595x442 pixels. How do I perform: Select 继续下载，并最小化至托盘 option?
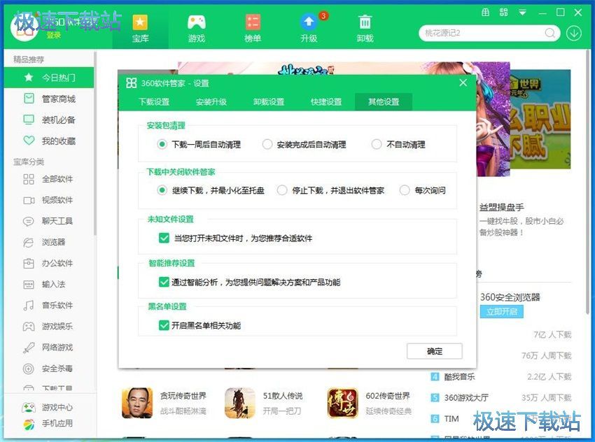211,190
